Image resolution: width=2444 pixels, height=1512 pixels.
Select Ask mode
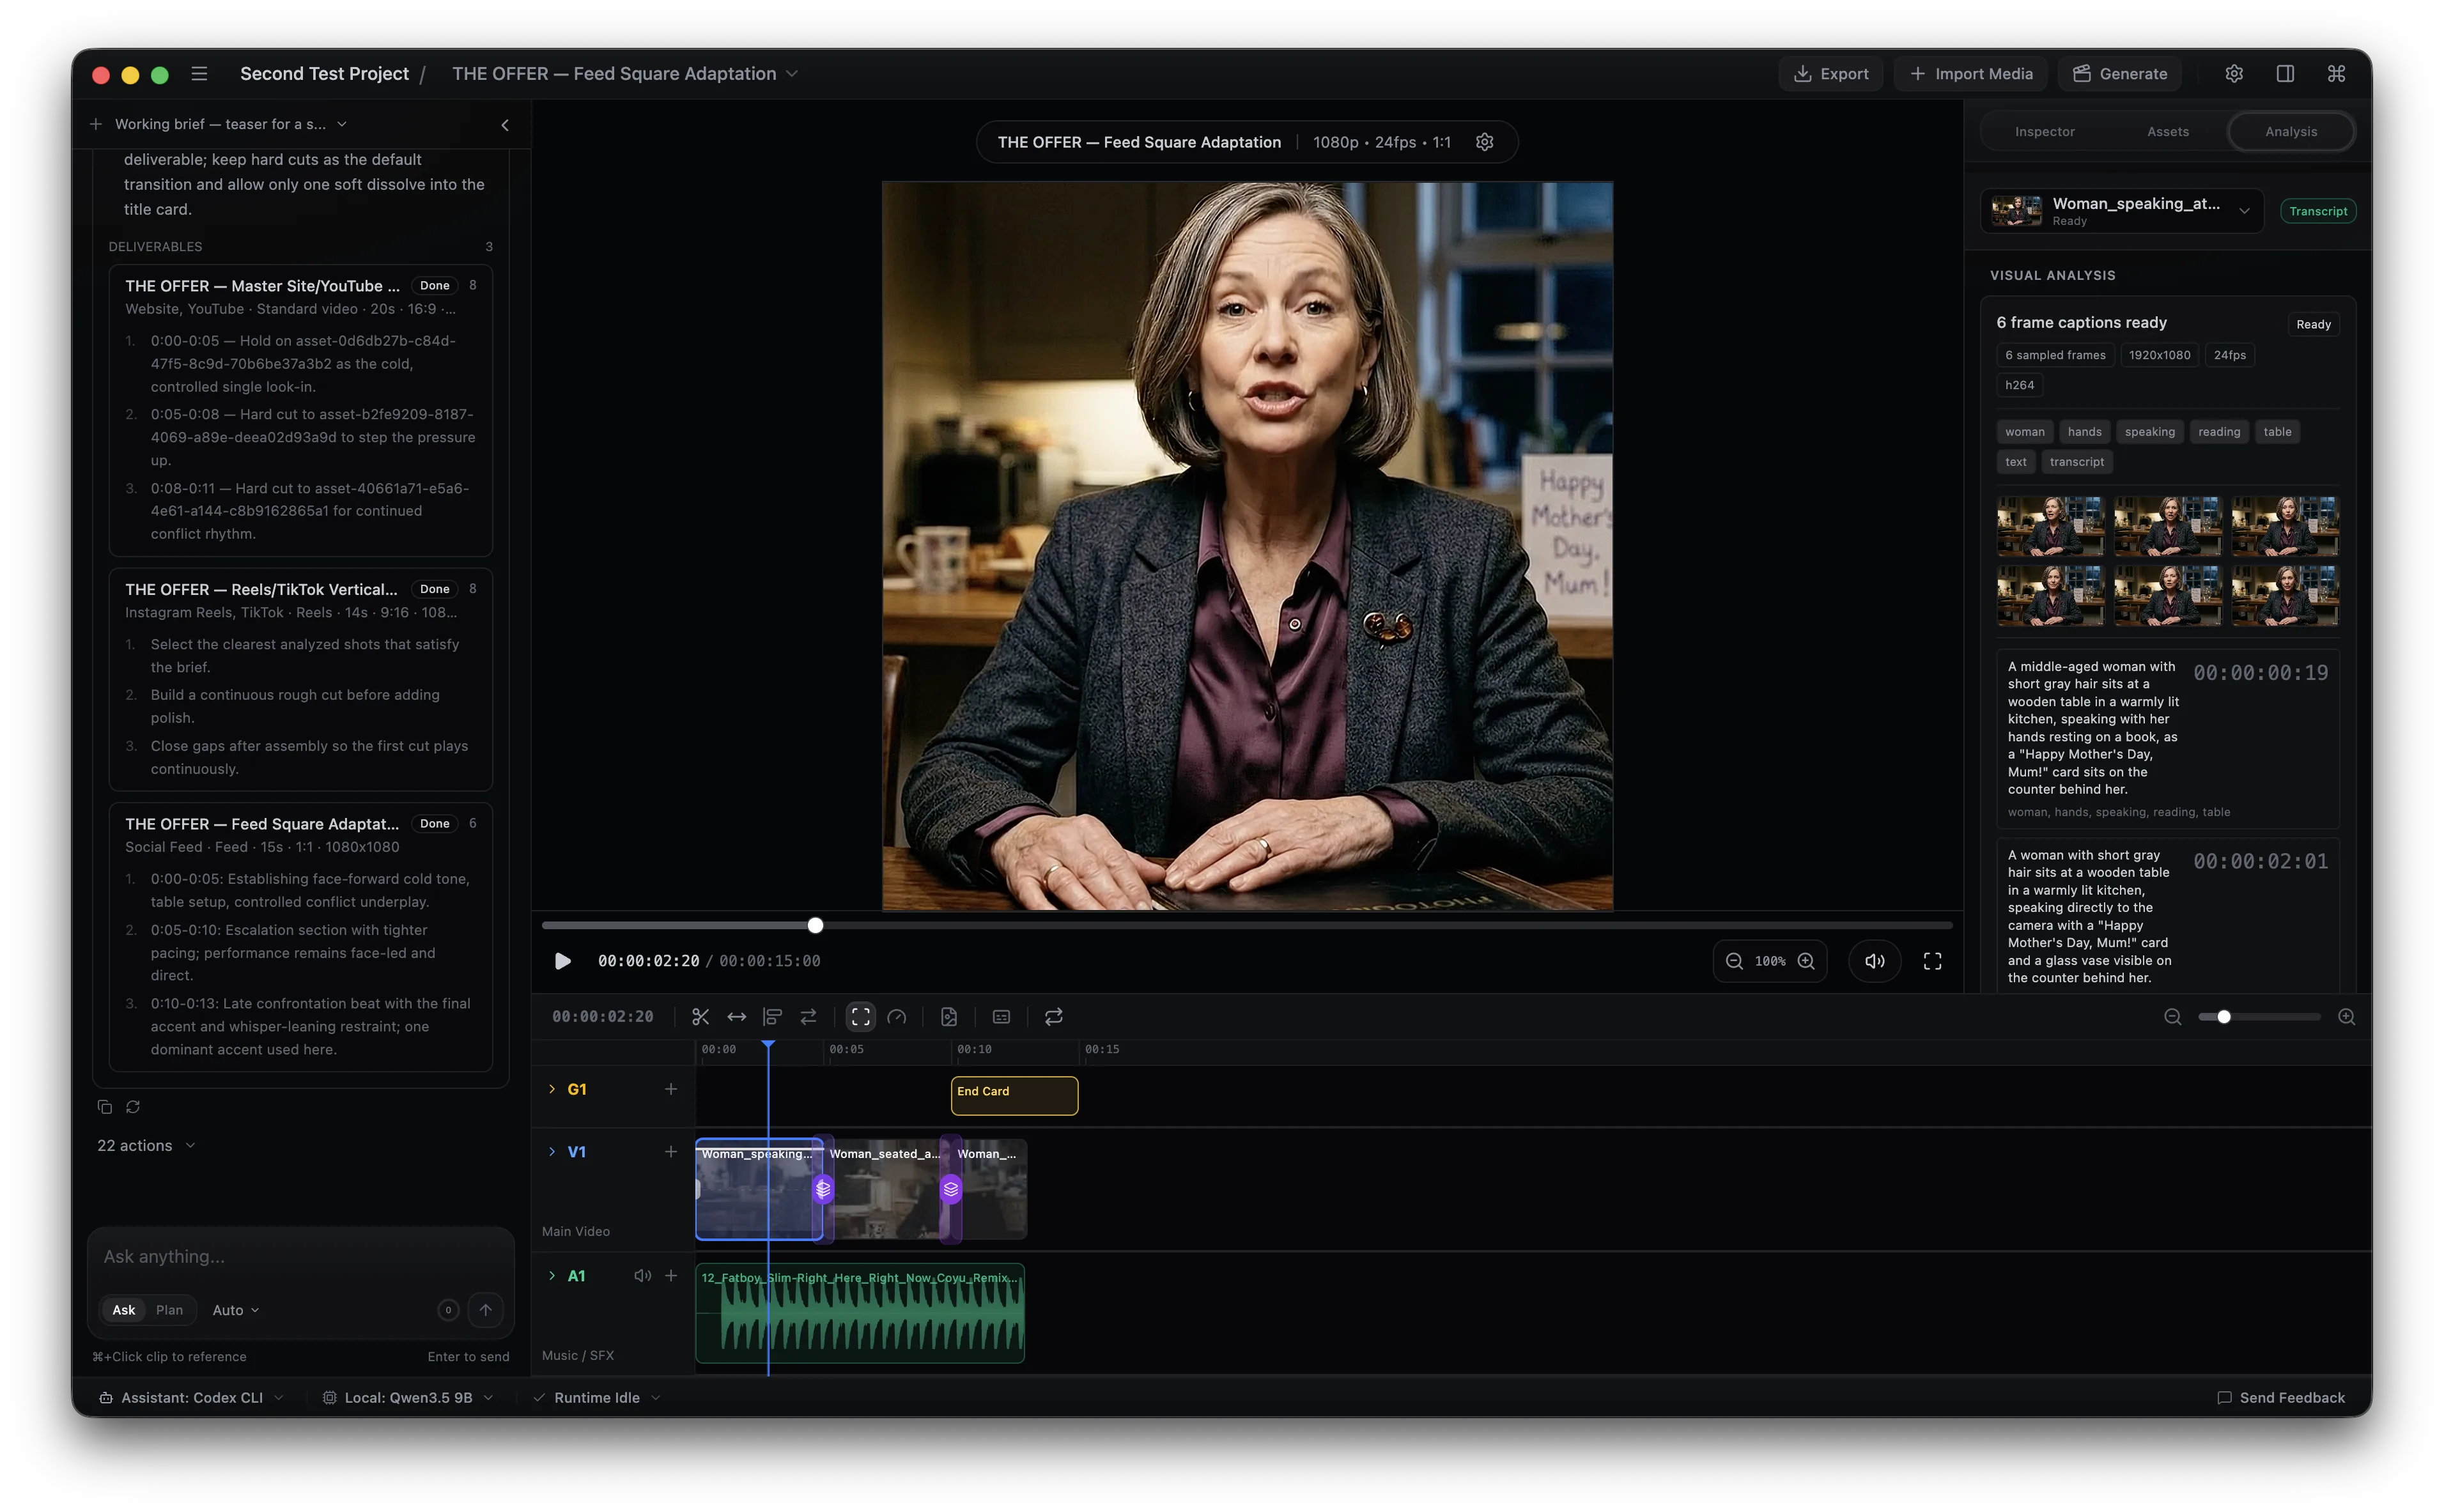click(124, 1310)
